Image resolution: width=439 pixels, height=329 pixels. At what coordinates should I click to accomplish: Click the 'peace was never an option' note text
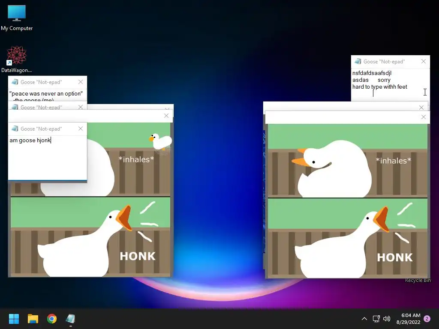click(46, 93)
